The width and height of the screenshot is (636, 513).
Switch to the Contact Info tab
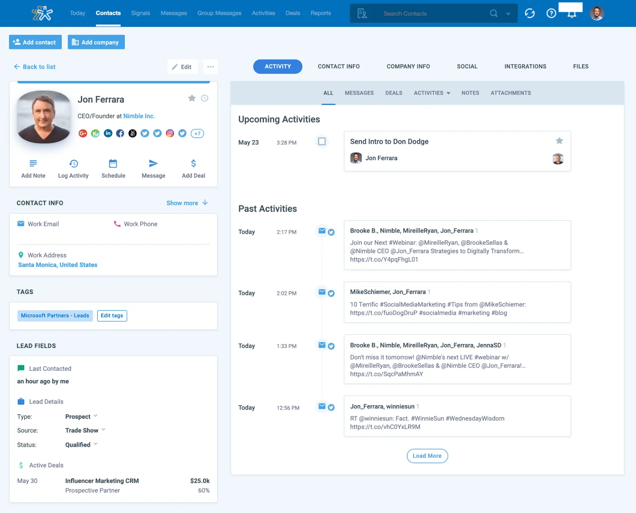click(x=339, y=66)
